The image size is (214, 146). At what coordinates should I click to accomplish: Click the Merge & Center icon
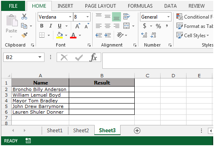(x=126, y=26)
